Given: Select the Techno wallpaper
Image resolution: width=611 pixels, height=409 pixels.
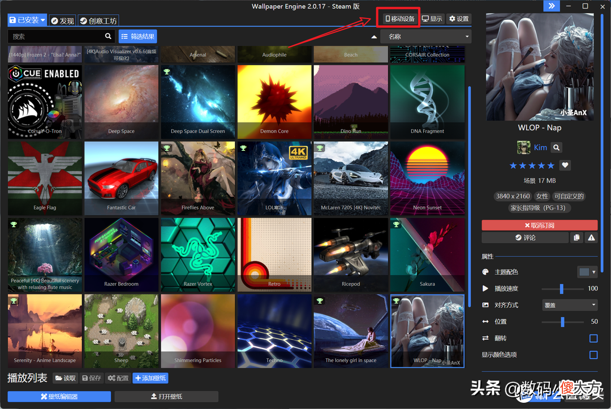Looking at the screenshot, I should point(274,331).
